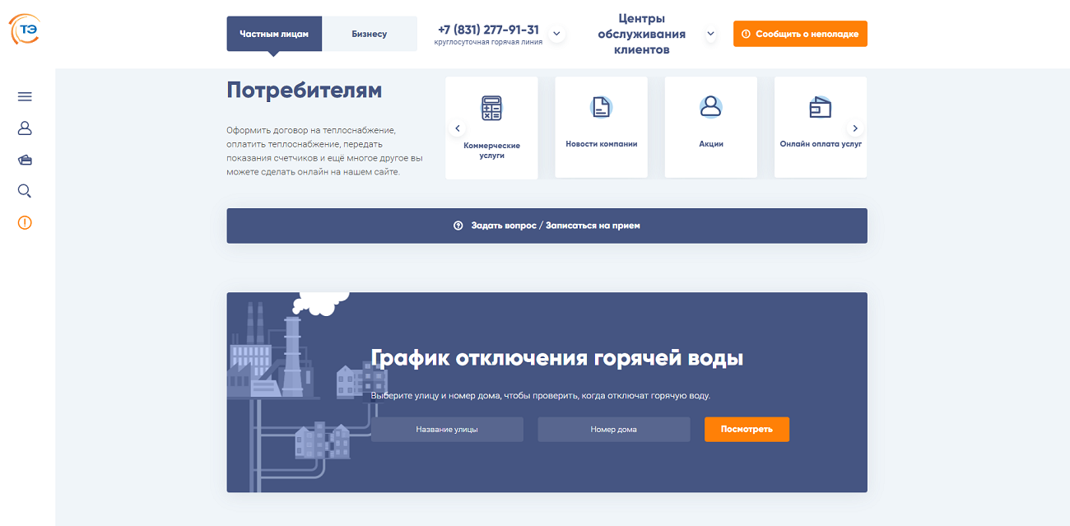Click the orange alert sidebar icon

25,222
